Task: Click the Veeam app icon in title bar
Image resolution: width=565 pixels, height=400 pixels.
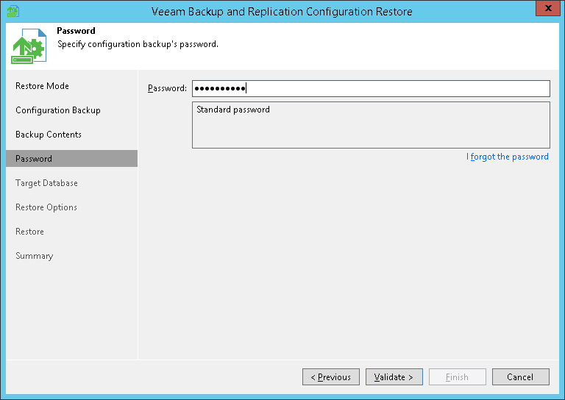Action: pos(13,11)
